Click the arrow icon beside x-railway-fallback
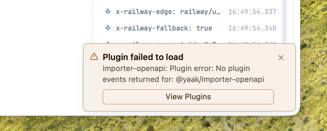The width and height of the screenshot is (327, 131). (x=107, y=28)
